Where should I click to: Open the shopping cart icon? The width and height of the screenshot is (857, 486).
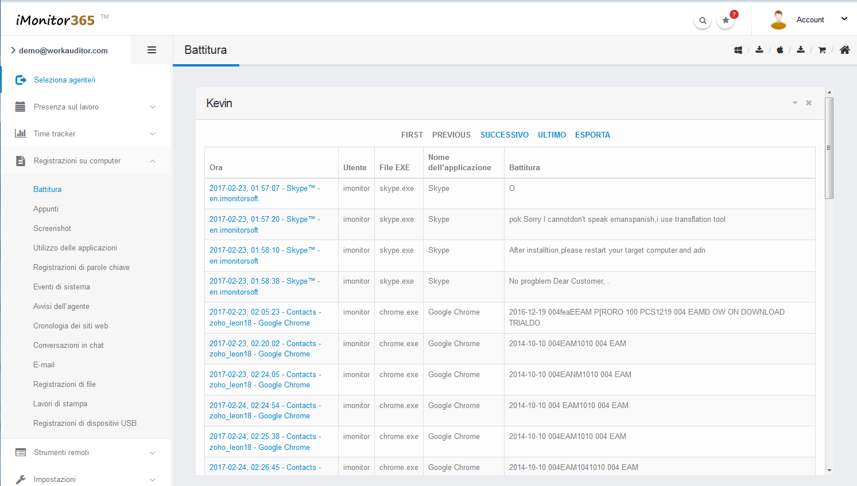[x=822, y=50]
